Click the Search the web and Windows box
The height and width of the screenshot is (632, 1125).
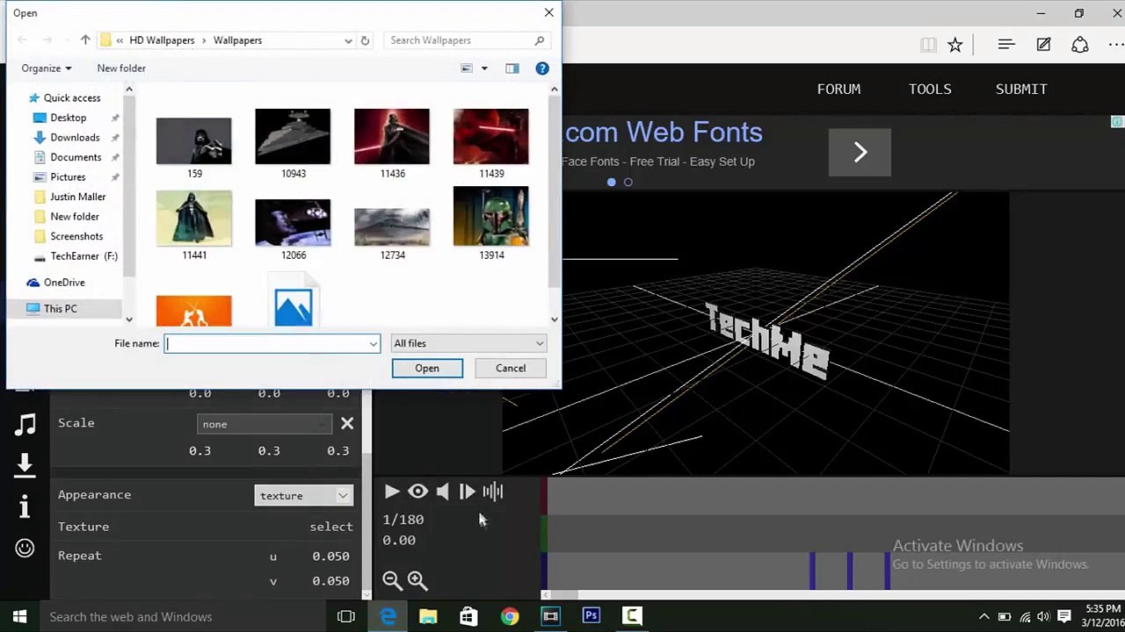pyautogui.click(x=181, y=616)
